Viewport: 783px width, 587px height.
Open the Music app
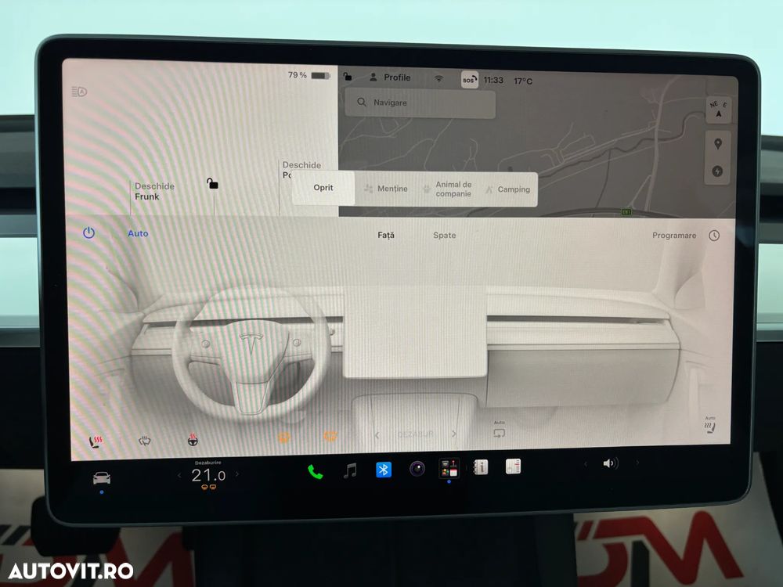[350, 470]
